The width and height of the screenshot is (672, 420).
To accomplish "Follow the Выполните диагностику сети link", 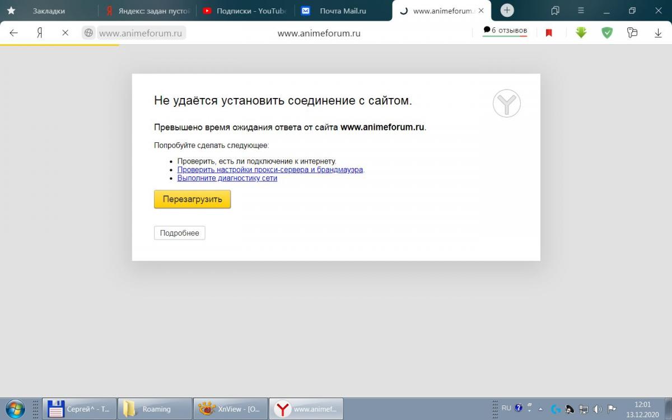I will [227, 178].
